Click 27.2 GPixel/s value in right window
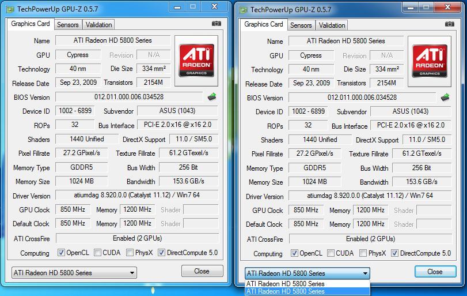The image size is (467, 296). pos(315,153)
